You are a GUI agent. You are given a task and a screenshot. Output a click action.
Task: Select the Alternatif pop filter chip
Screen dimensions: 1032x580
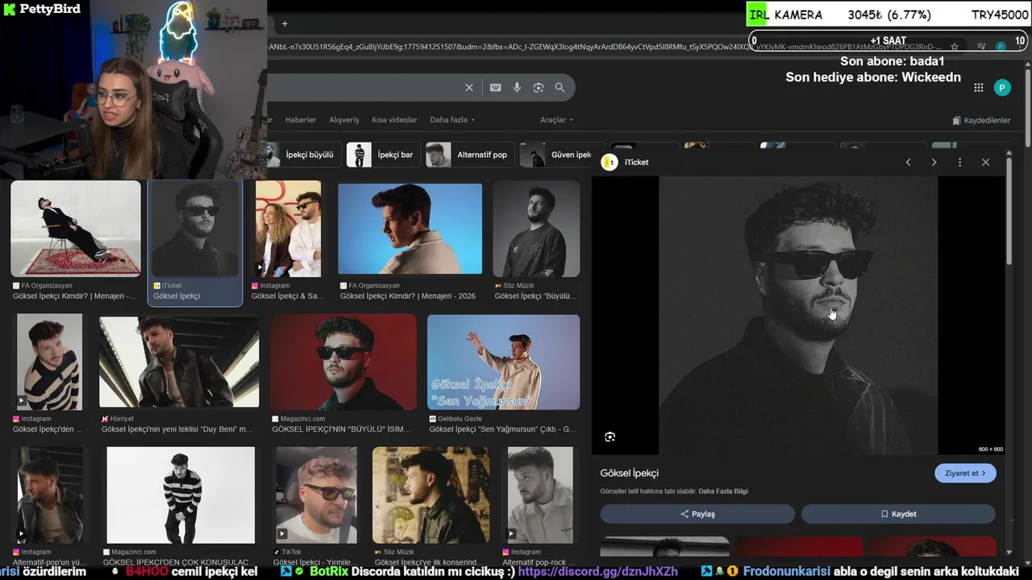(470, 155)
